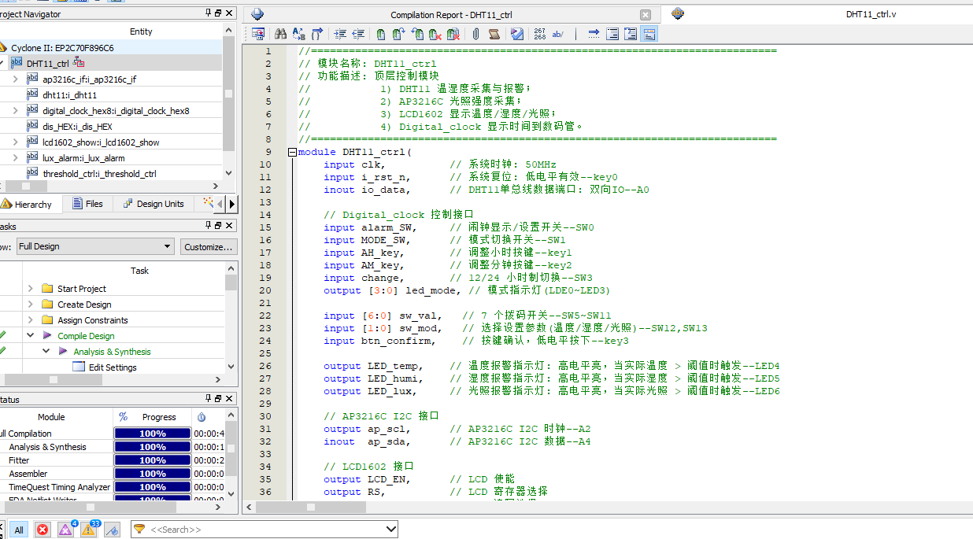973x539 pixels.
Task: Click Assembler 100% progress bar
Action: pos(153,474)
